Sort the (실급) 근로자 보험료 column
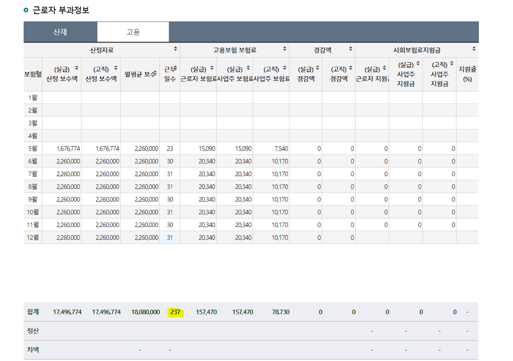Image resolution: width=513 pixels, height=361 pixels. (x=212, y=68)
